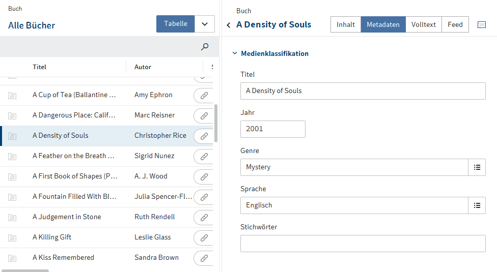Click link icon for A First Book of Shapes row
This screenshot has height=272, width=497.
click(x=204, y=177)
